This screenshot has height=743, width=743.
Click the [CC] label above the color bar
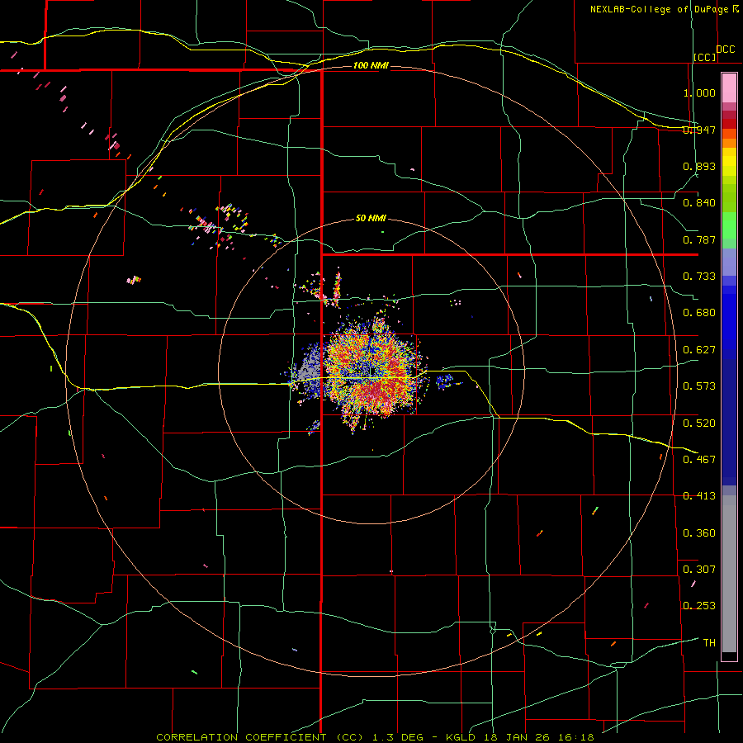[705, 57]
